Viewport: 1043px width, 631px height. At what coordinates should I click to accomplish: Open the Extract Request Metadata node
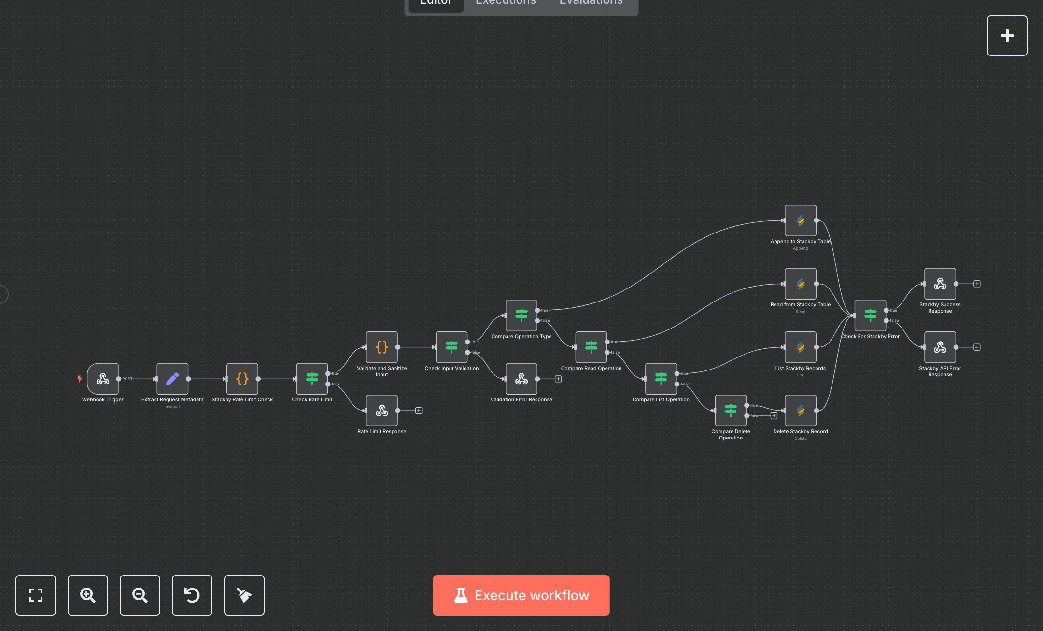pyautogui.click(x=172, y=379)
